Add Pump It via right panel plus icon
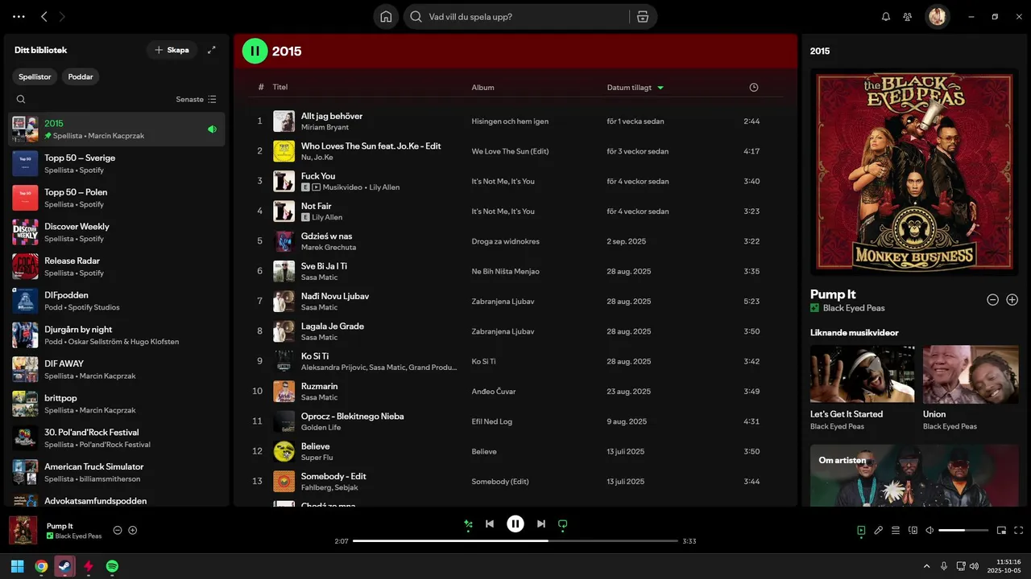The image size is (1031, 579). pos(1012,299)
